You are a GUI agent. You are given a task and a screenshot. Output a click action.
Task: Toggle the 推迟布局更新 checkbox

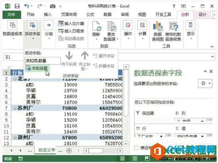point(136,148)
